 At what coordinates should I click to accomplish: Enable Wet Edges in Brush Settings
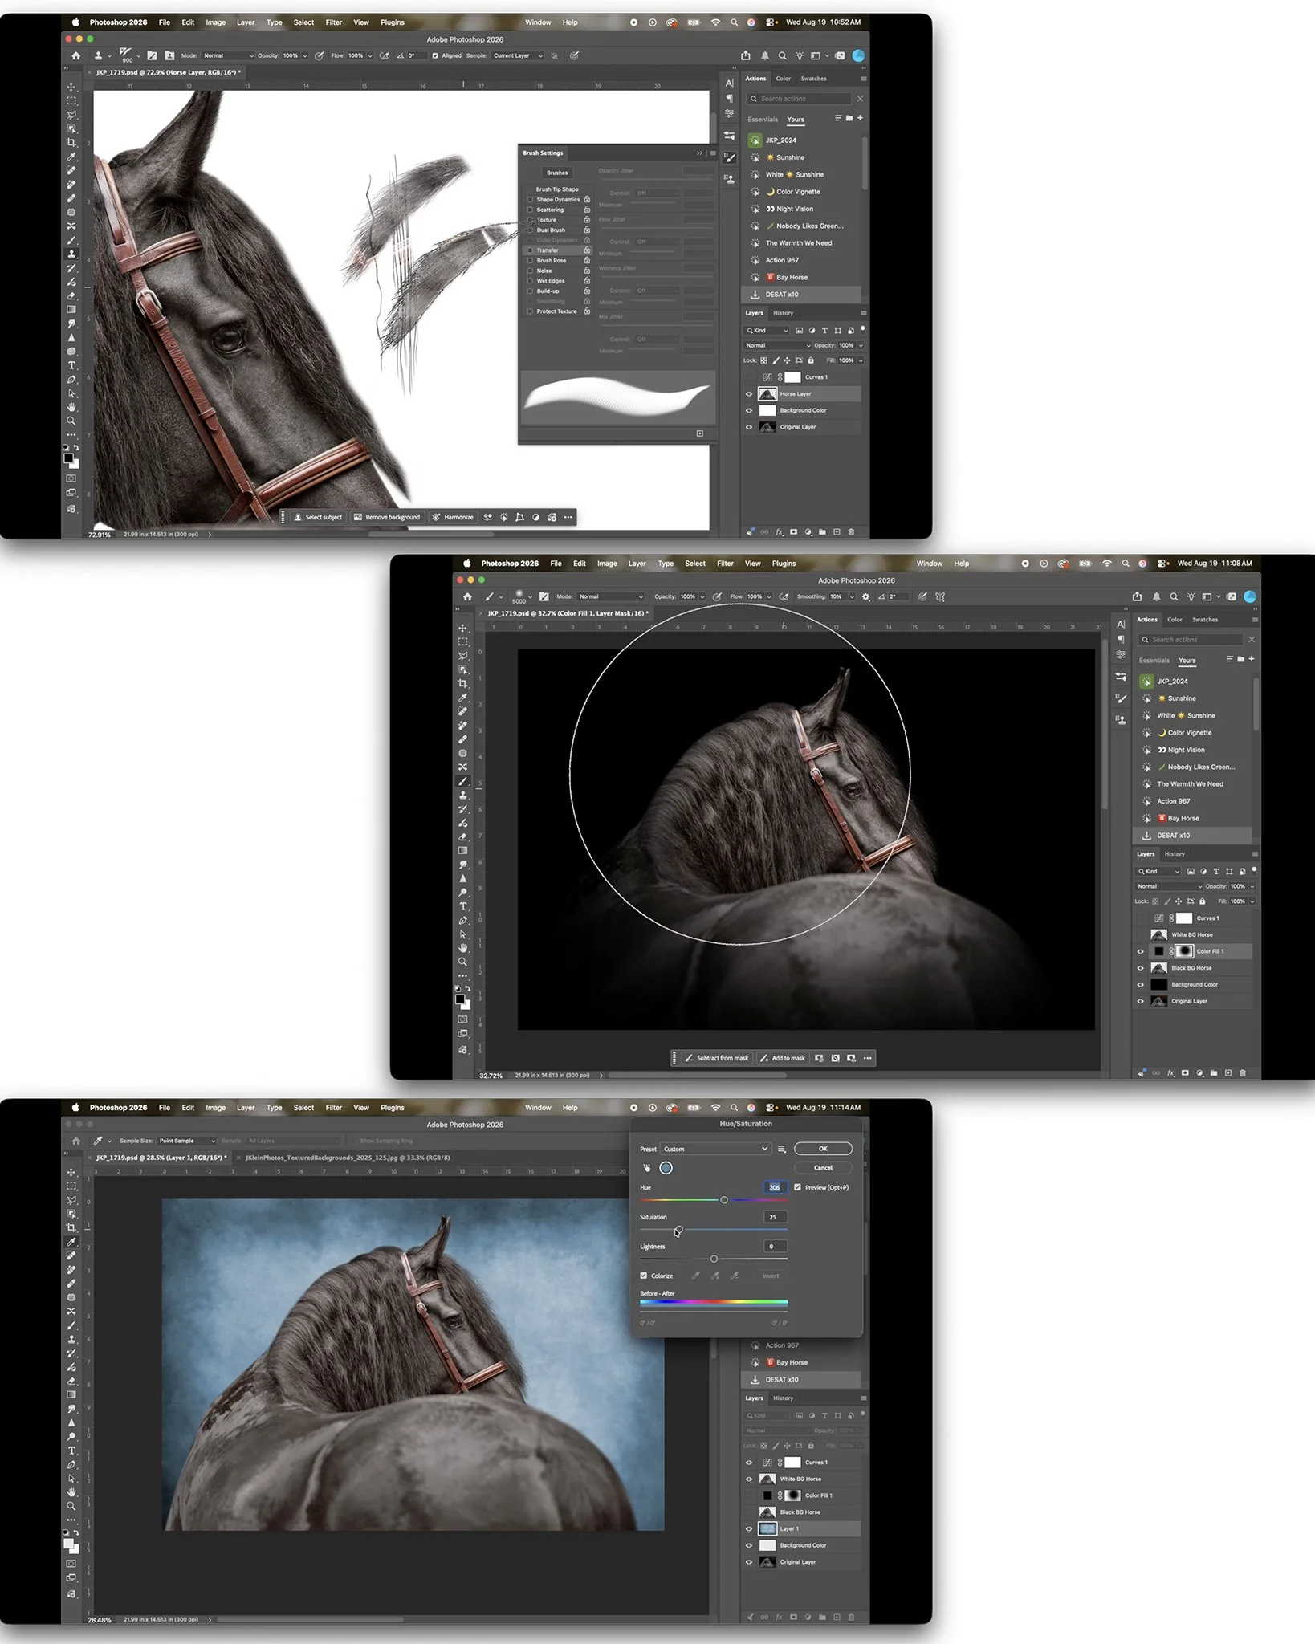[x=530, y=281]
